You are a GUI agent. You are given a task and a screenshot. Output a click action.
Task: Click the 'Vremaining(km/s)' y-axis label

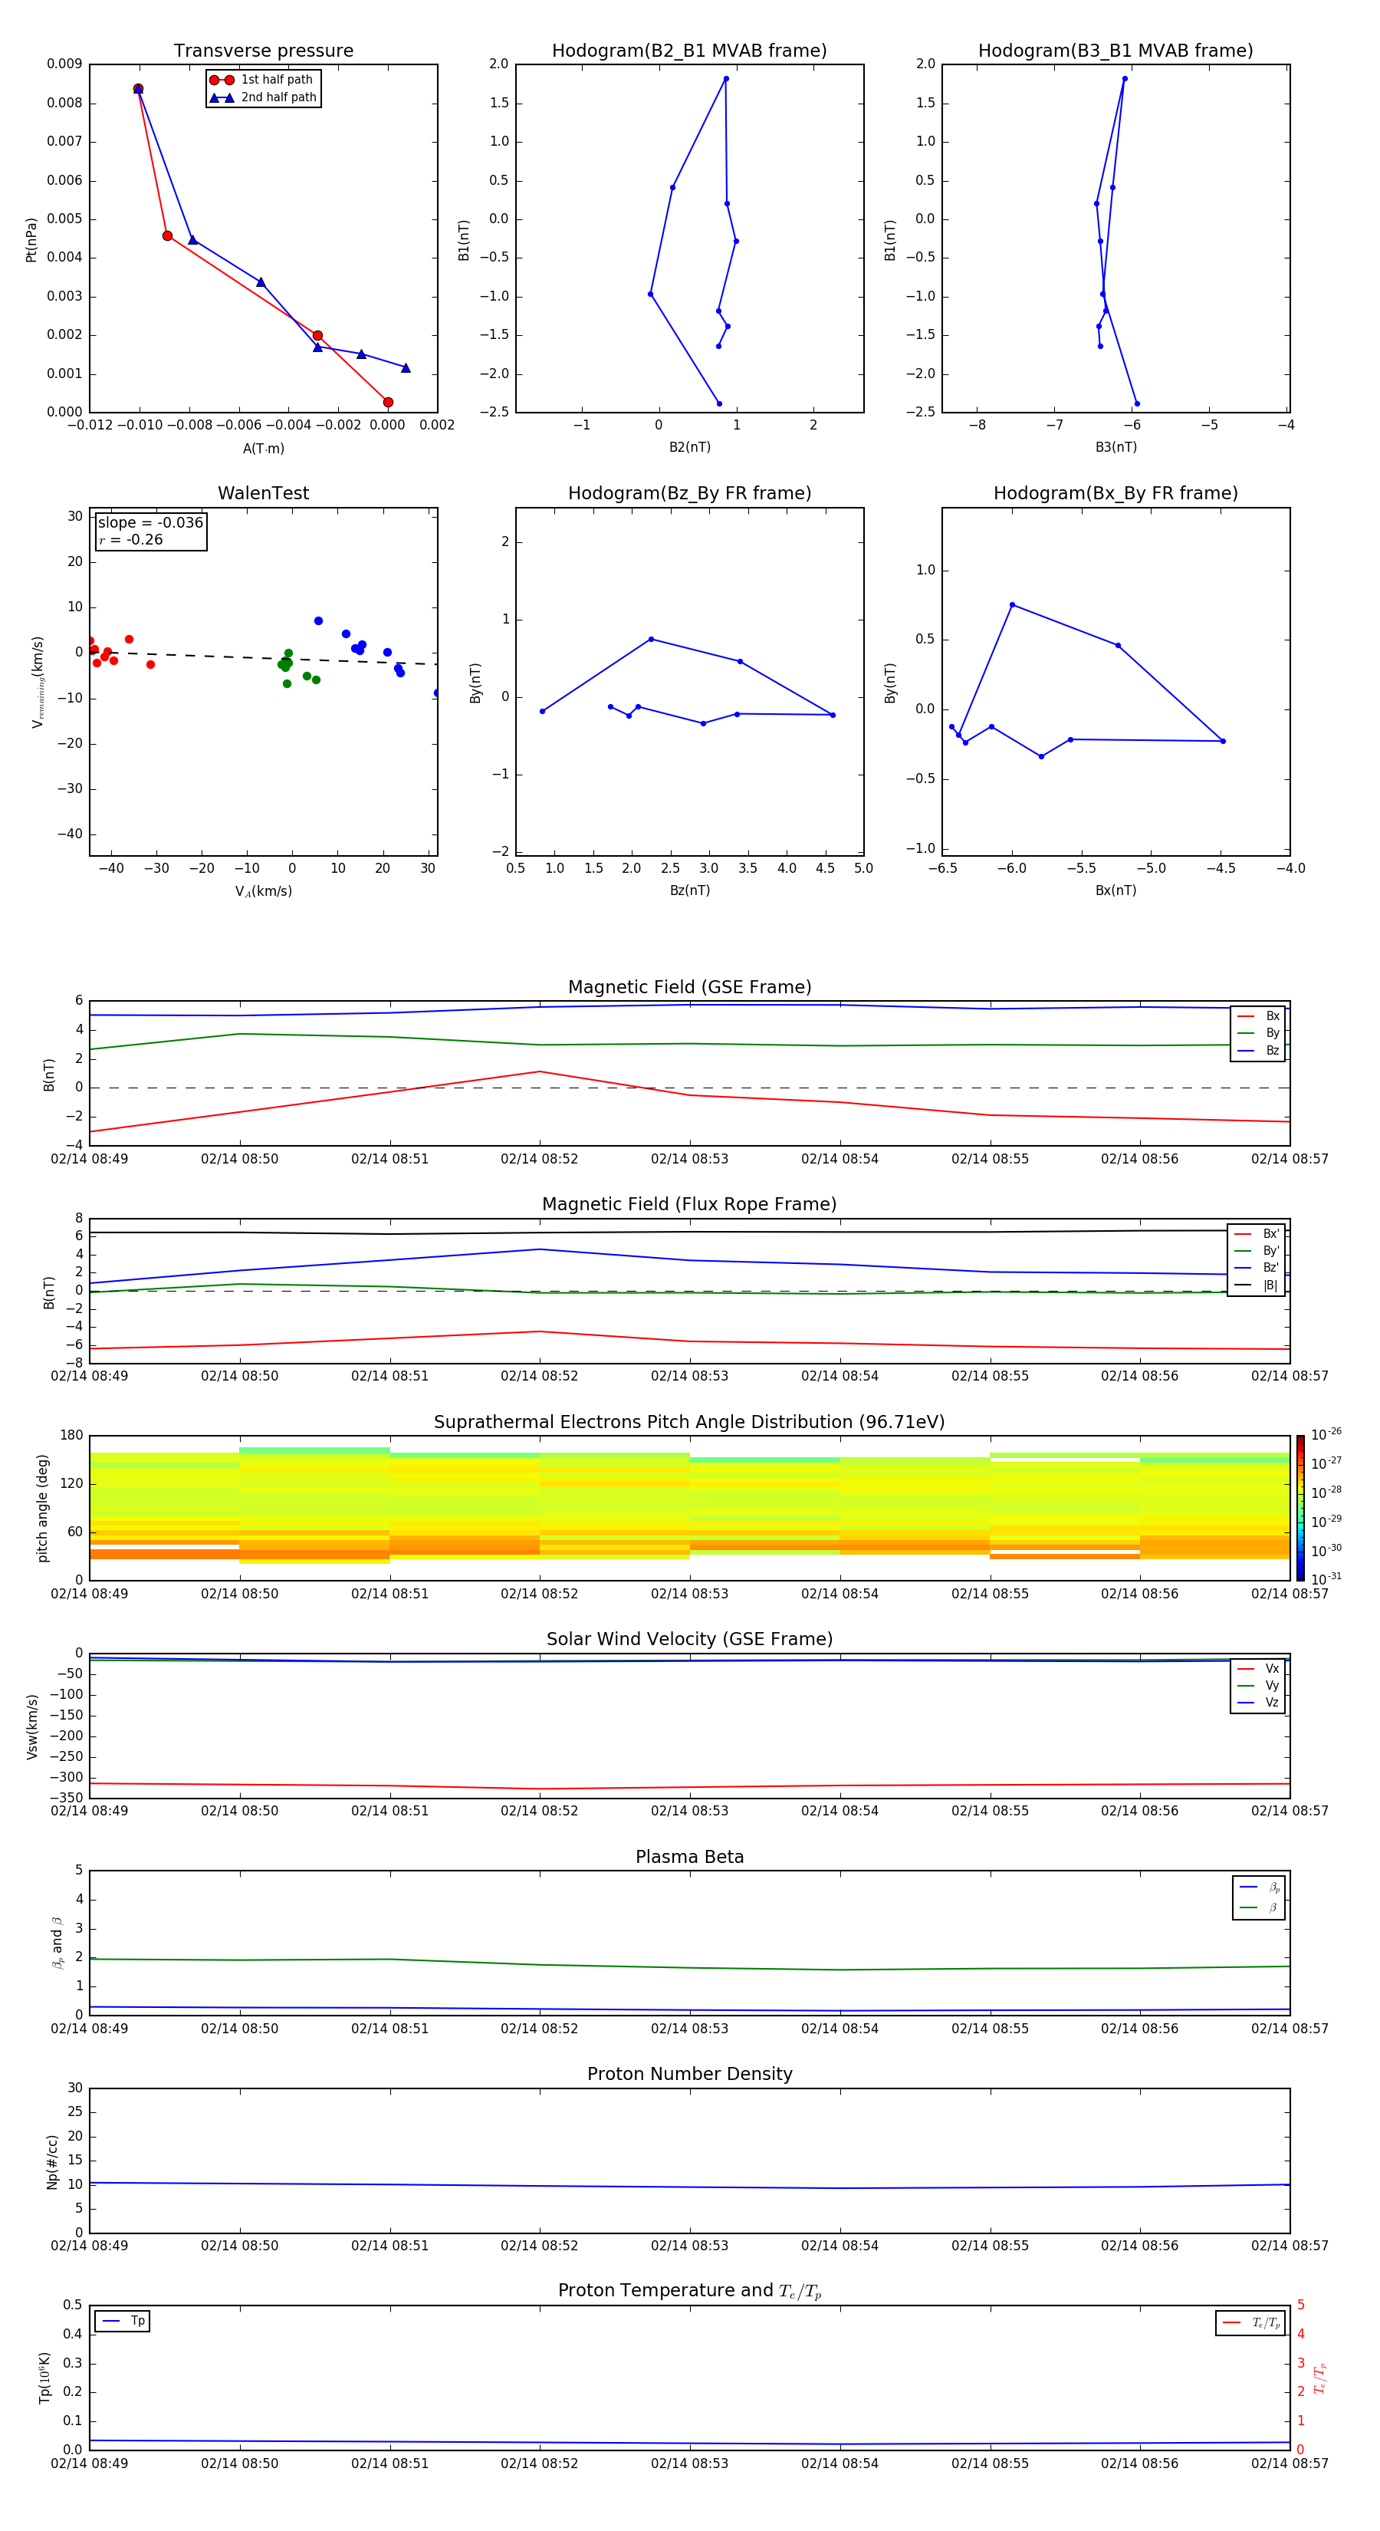(38, 682)
